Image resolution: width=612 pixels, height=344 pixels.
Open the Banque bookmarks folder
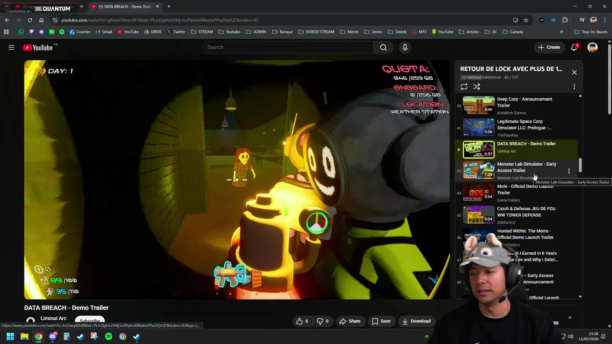[x=282, y=32]
